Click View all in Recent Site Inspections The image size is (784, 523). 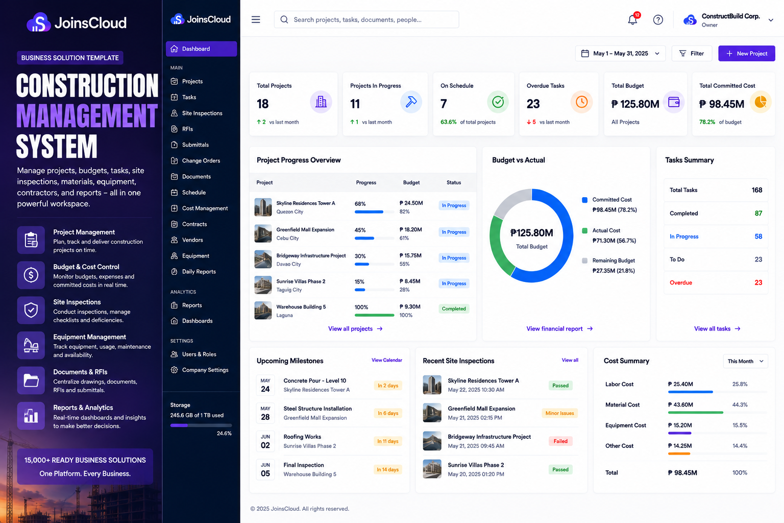pyautogui.click(x=570, y=361)
